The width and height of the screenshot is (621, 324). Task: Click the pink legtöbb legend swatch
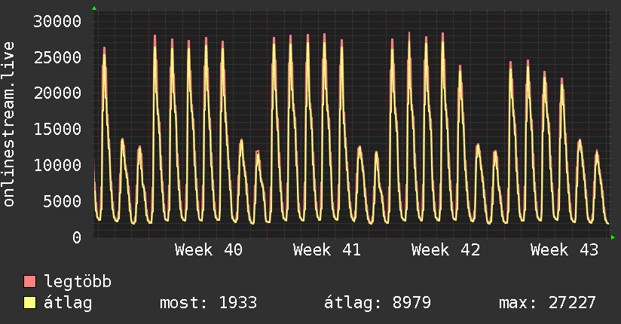29,281
